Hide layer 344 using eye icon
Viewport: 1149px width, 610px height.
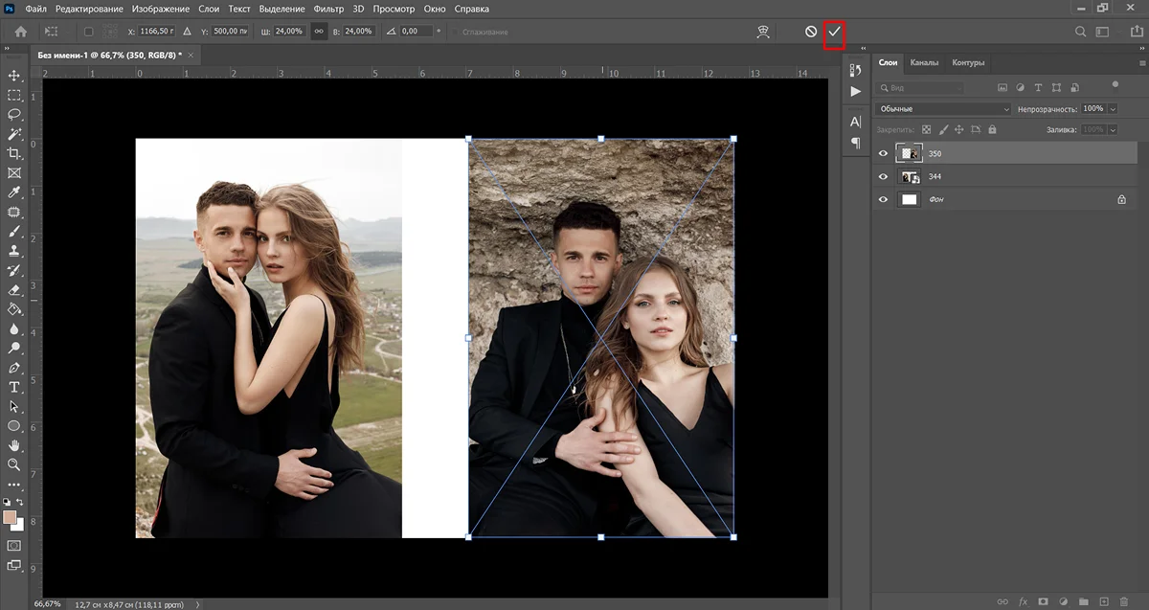tap(883, 177)
